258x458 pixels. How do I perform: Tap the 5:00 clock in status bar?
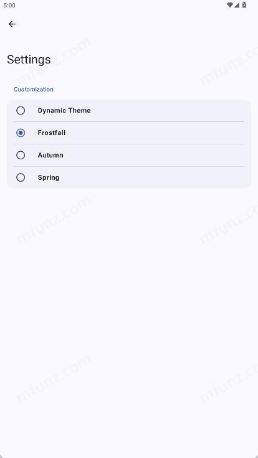point(9,5)
